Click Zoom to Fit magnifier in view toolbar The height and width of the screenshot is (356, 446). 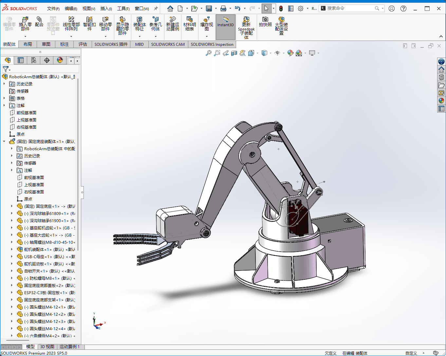208,53
